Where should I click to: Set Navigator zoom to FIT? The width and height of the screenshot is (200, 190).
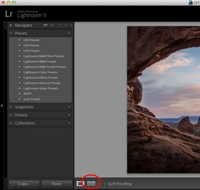45,25
